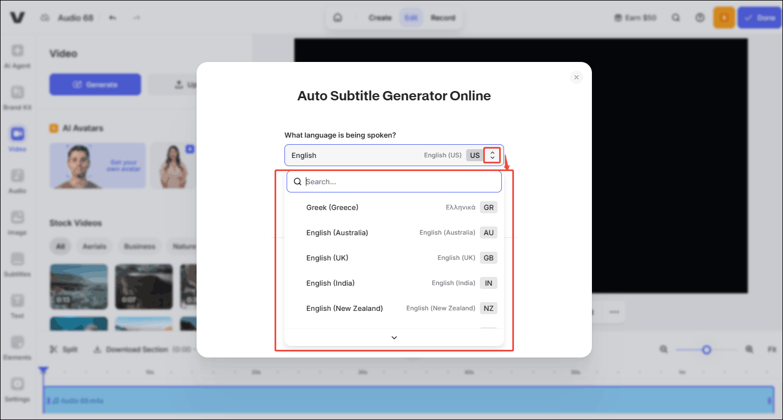Switch to the Record tab

pos(443,18)
